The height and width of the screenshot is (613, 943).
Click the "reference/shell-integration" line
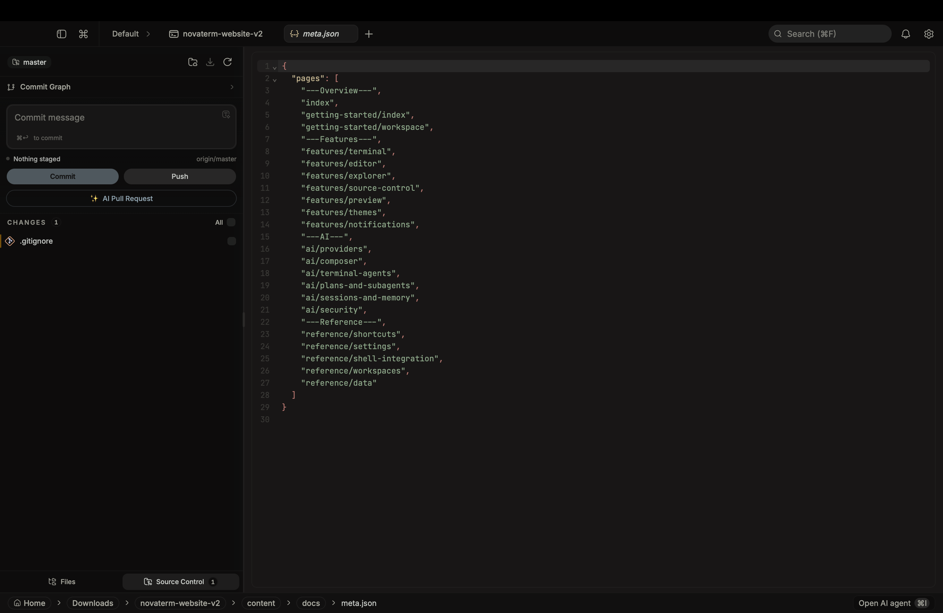pos(372,359)
